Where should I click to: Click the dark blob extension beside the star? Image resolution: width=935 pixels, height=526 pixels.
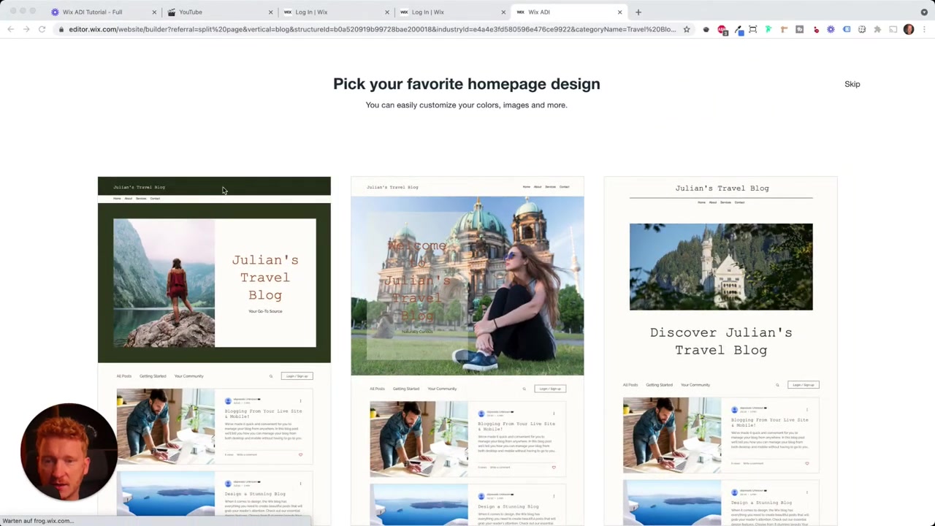[706, 29]
